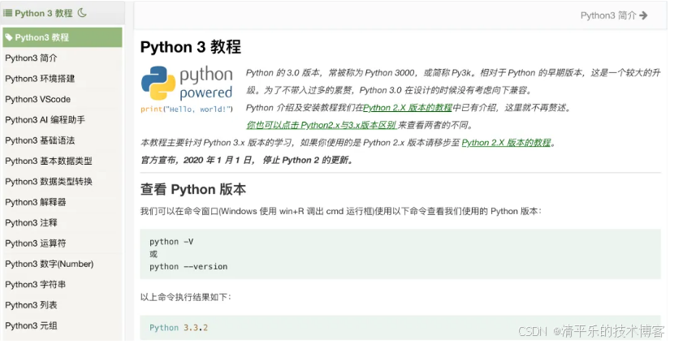Open Python3 字符串 chapter

[x=36, y=285]
